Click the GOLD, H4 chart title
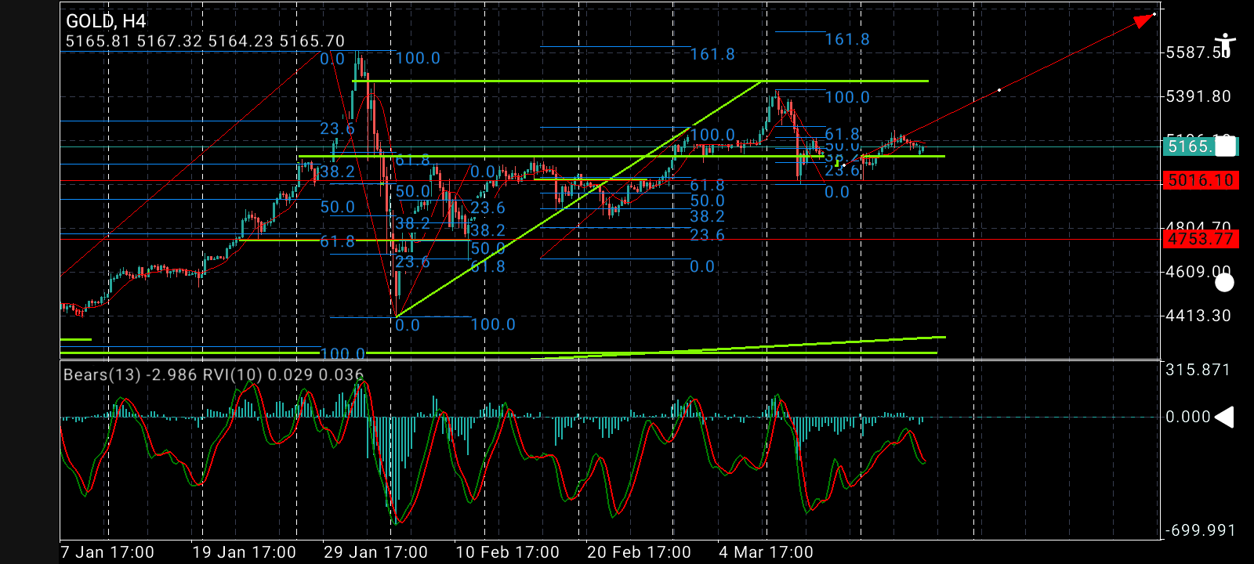Viewport: 1254px width, 564px height. click(106, 21)
